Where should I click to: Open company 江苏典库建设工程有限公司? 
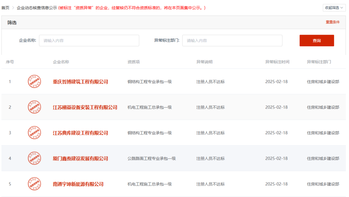[80, 133]
